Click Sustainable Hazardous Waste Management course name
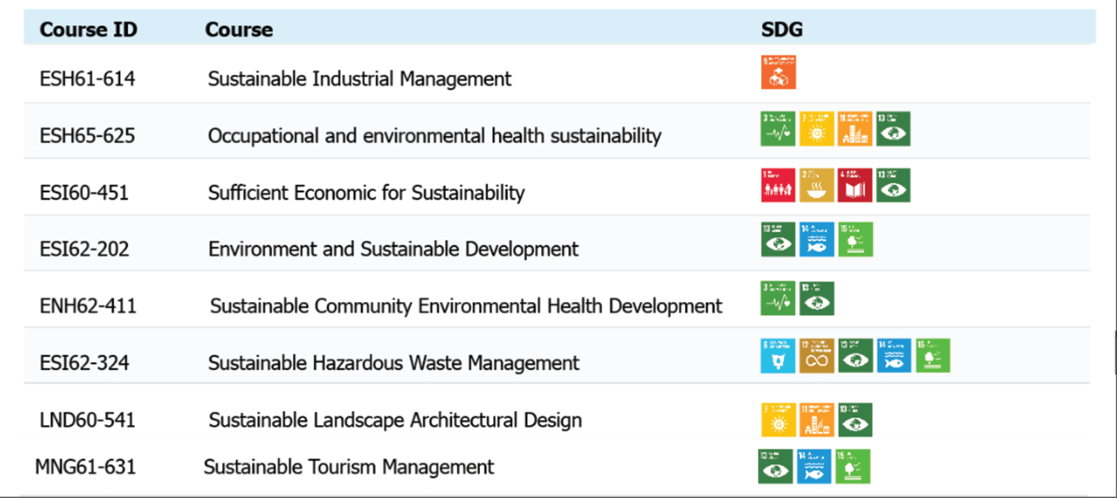The image size is (1117, 498). click(393, 363)
